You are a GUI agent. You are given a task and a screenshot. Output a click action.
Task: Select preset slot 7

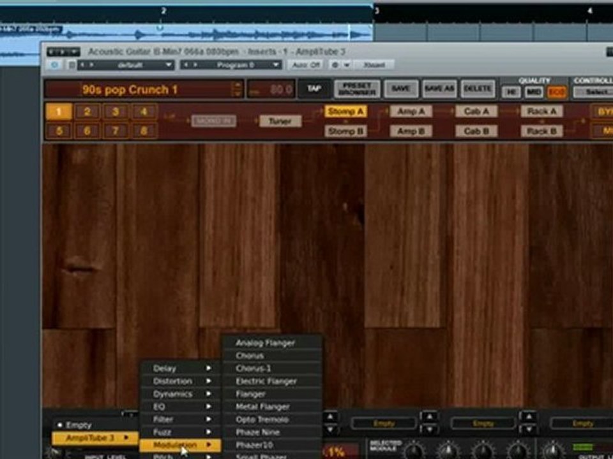pos(116,131)
